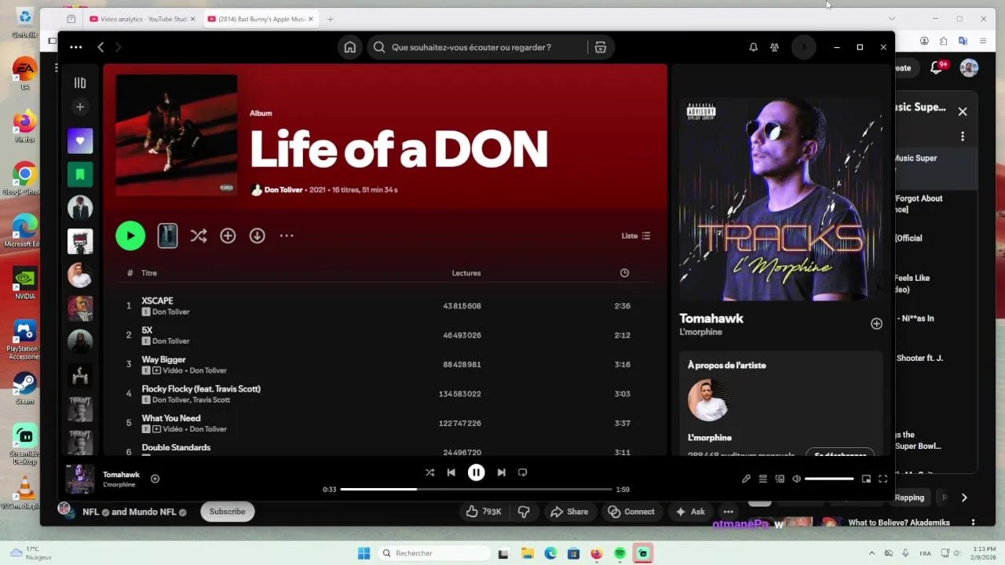Select track What You Need
Viewport: 1005px width, 565px height.
171,418
